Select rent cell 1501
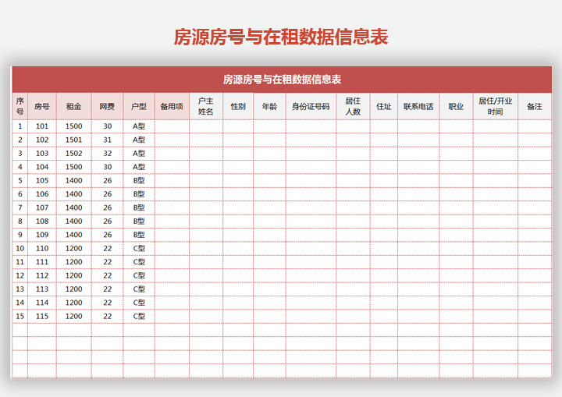Screen dimensions: 562x397 pos(74,140)
